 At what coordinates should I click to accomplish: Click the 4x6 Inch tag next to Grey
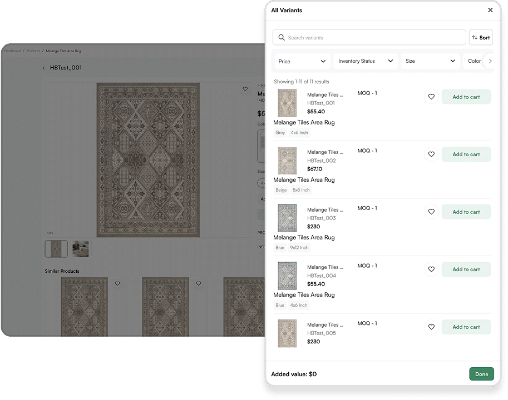coord(299,133)
